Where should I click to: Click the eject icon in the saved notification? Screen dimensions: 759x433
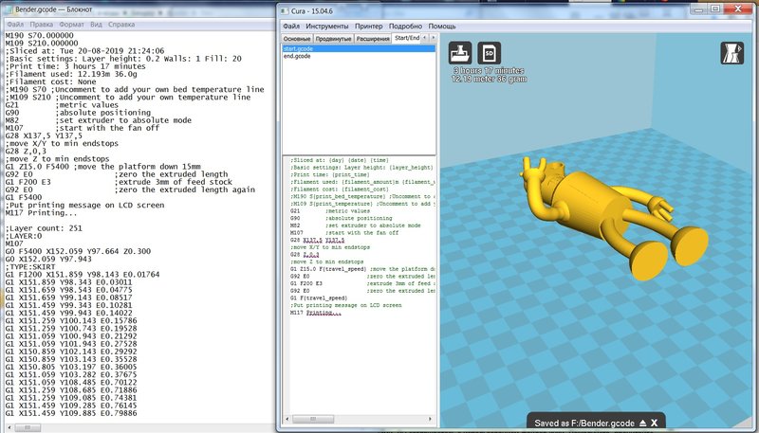[641, 422]
